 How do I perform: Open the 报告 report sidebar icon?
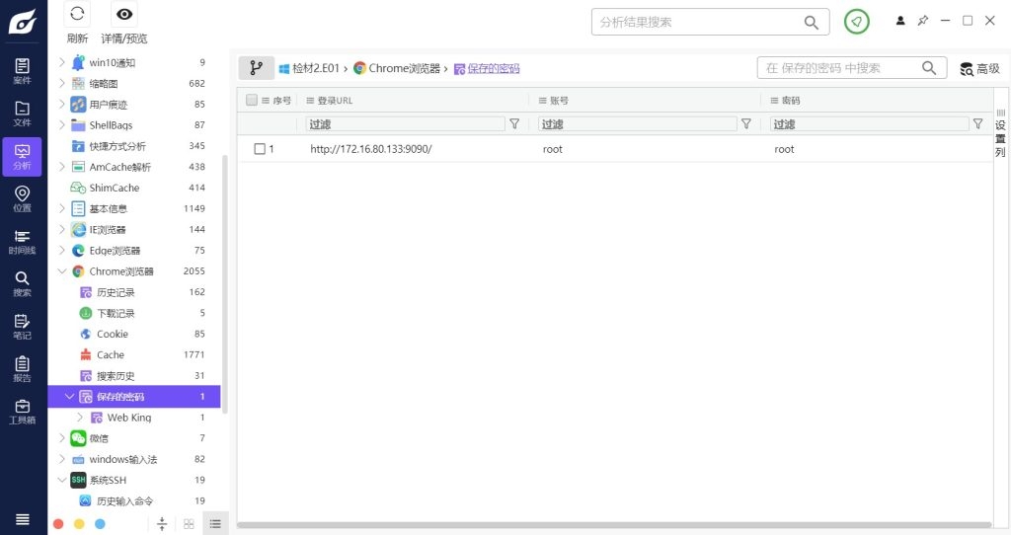coord(22,368)
